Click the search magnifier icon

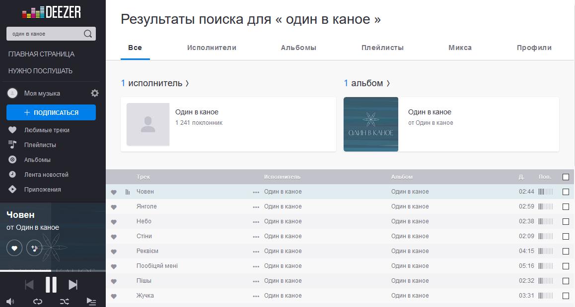tap(88, 34)
